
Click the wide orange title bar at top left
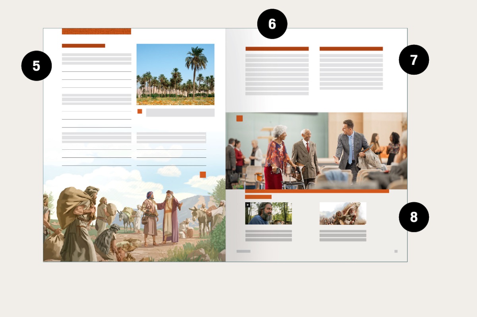click(97, 31)
